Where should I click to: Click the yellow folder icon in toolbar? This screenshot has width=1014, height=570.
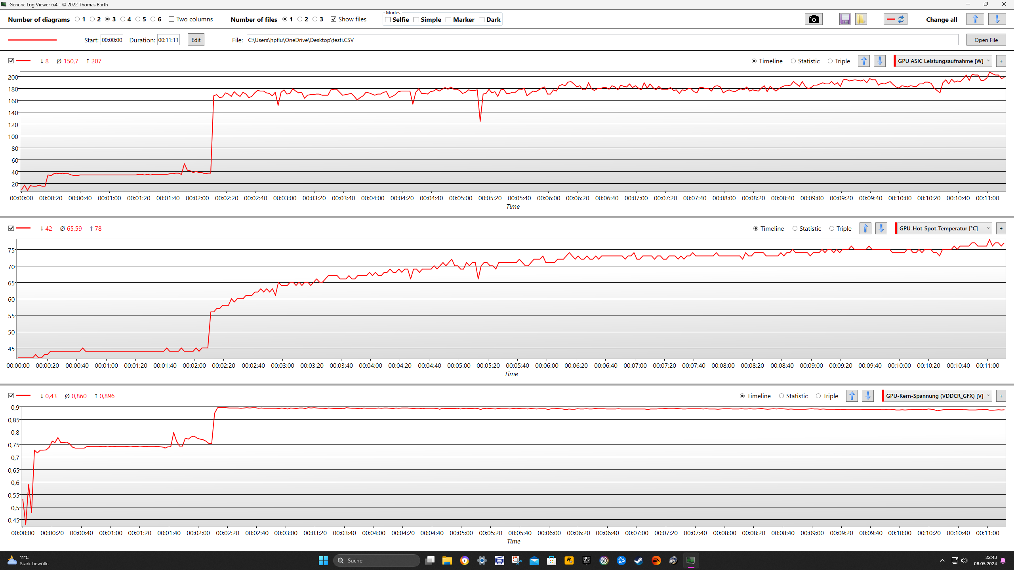[861, 19]
